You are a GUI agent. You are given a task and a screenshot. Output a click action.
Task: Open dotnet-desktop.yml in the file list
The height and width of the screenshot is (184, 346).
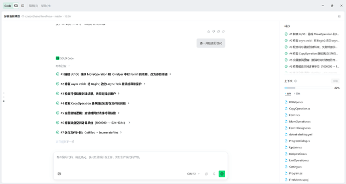[300, 134]
